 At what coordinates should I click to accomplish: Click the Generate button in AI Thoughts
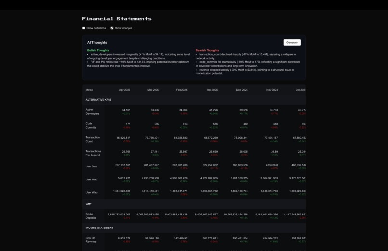(292, 42)
